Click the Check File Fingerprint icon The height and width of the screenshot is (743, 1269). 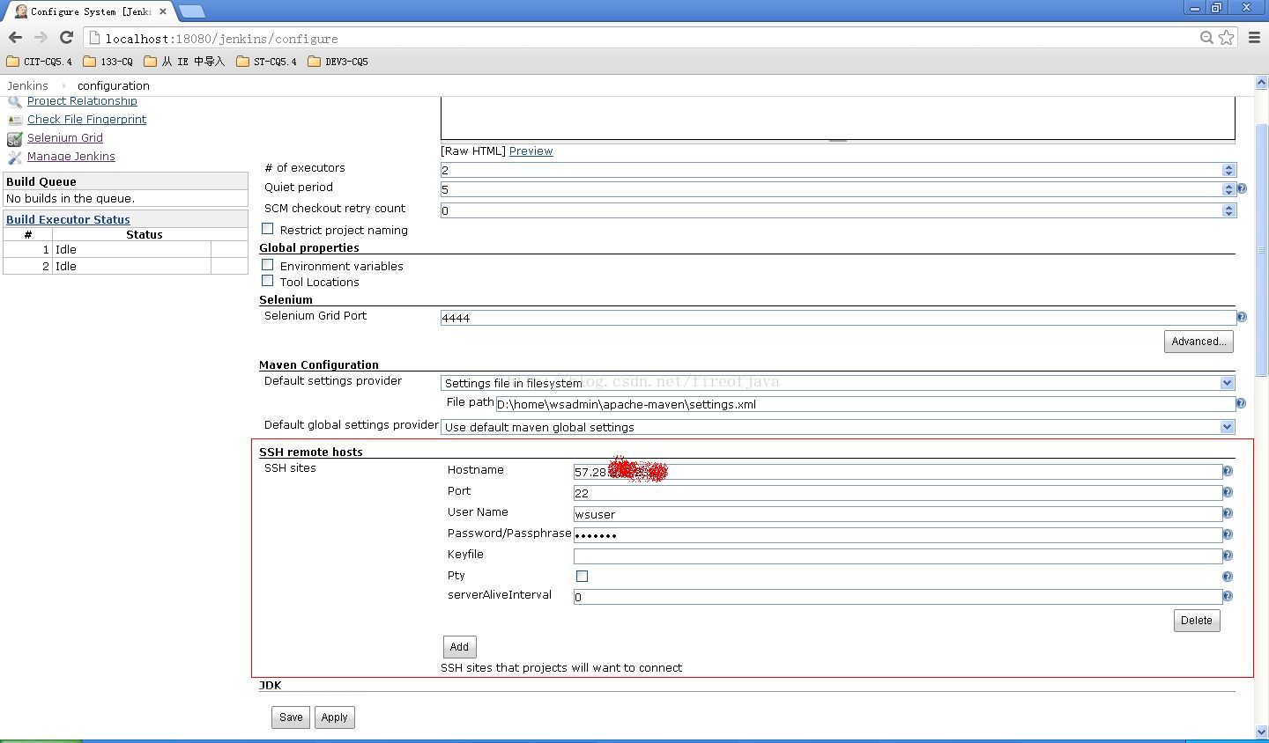14,120
